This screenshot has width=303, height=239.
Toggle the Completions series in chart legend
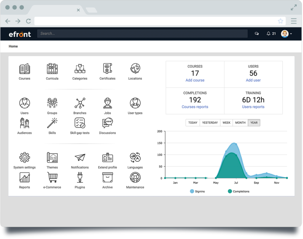(x=238, y=192)
